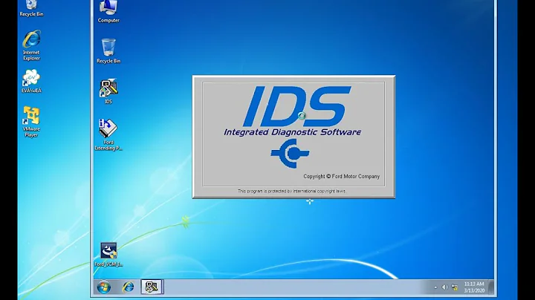This screenshot has height=300, width=535.
Task: Click 'Copyright © Ford Motor Company' text
Action: click(342, 176)
